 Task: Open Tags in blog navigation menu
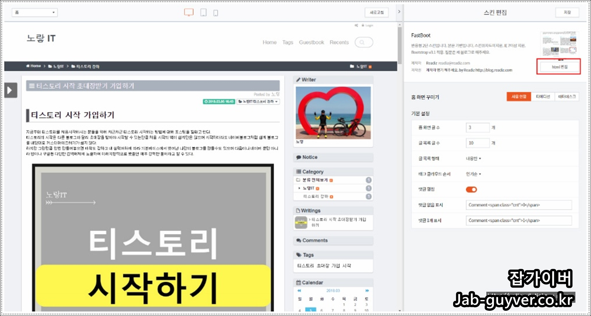(288, 42)
